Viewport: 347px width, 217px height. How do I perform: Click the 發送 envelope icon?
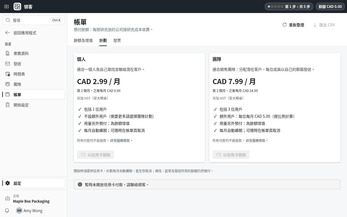pos(8,64)
